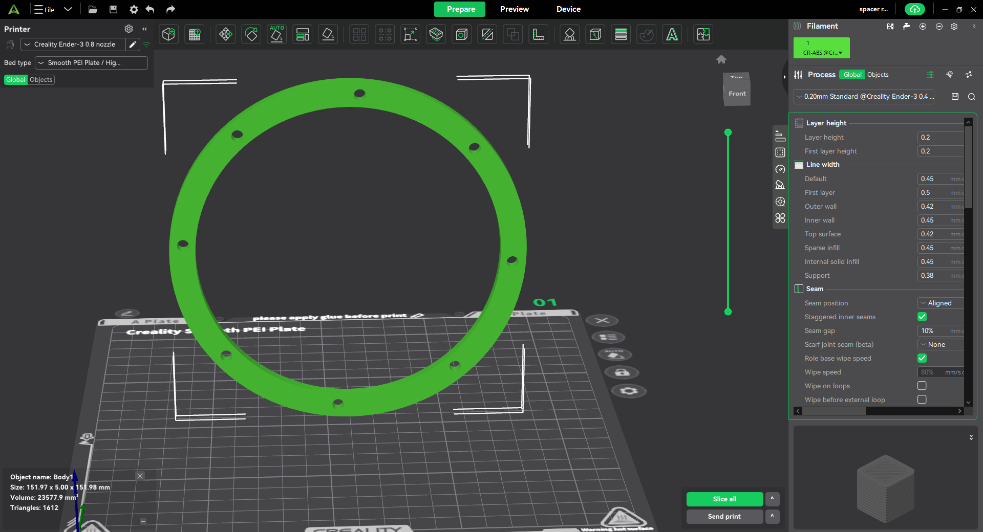This screenshot has width=983, height=532.
Task: Open project folder icon in title bar
Action: coord(93,9)
